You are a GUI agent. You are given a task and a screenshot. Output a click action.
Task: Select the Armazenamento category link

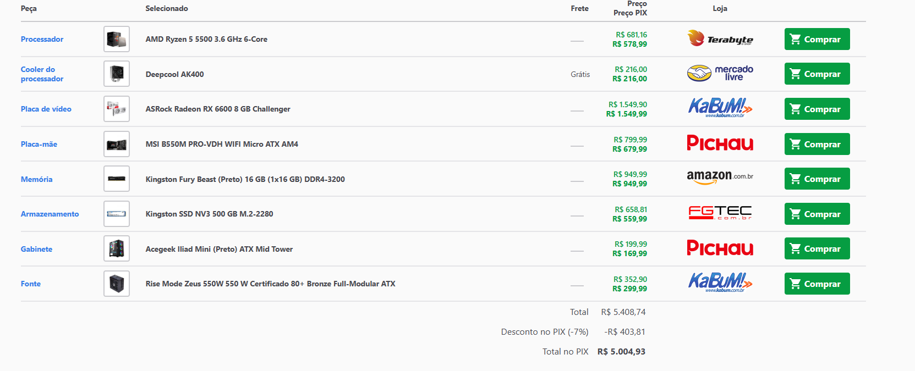pos(50,214)
